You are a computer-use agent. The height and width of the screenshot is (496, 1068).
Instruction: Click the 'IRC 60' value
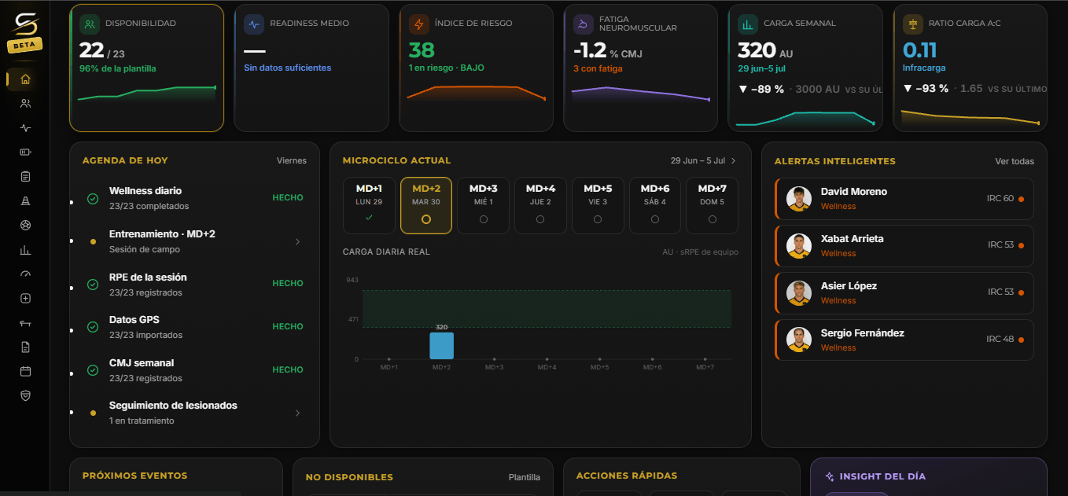pos(1000,199)
